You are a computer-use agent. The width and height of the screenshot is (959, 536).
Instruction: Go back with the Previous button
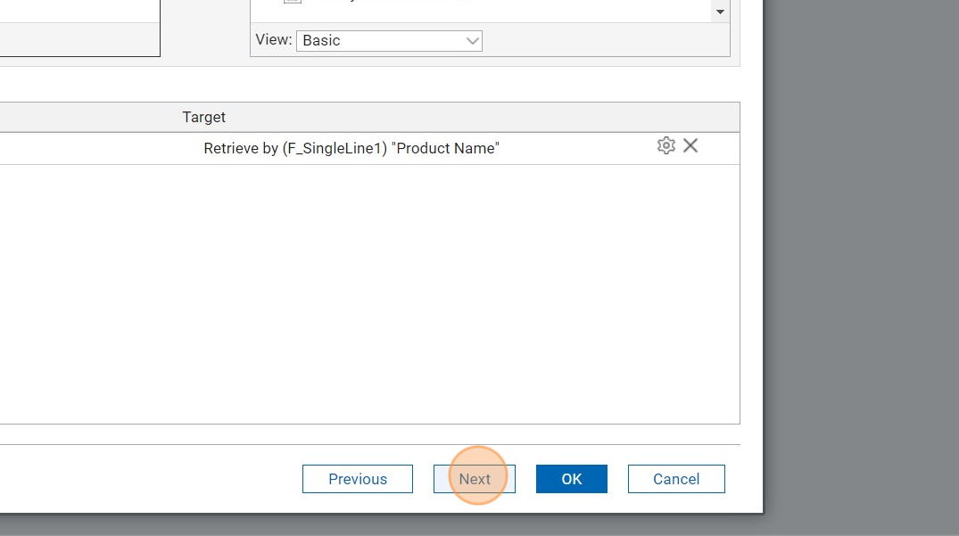(358, 479)
